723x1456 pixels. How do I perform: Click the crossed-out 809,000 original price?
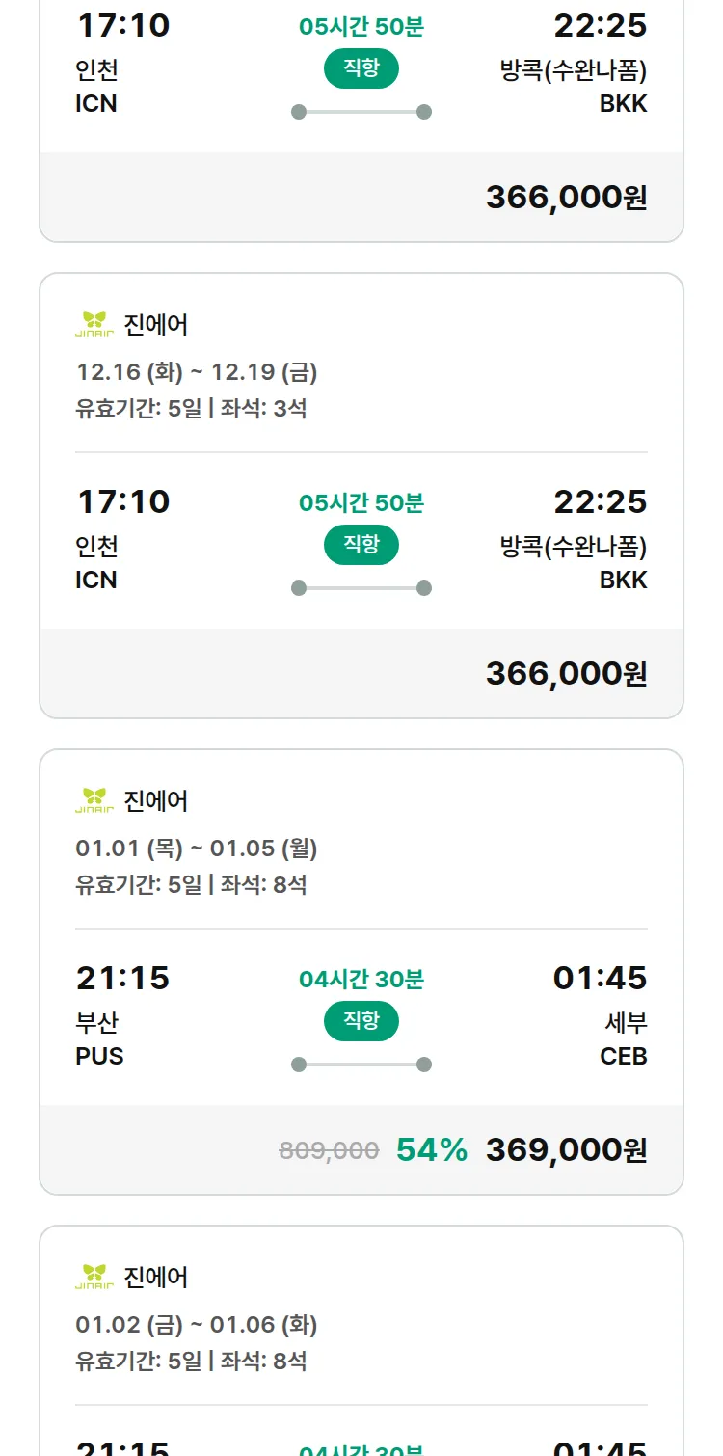(x=329, y=1150)
